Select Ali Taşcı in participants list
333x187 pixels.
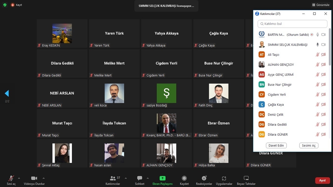click(x=292, y=54)
